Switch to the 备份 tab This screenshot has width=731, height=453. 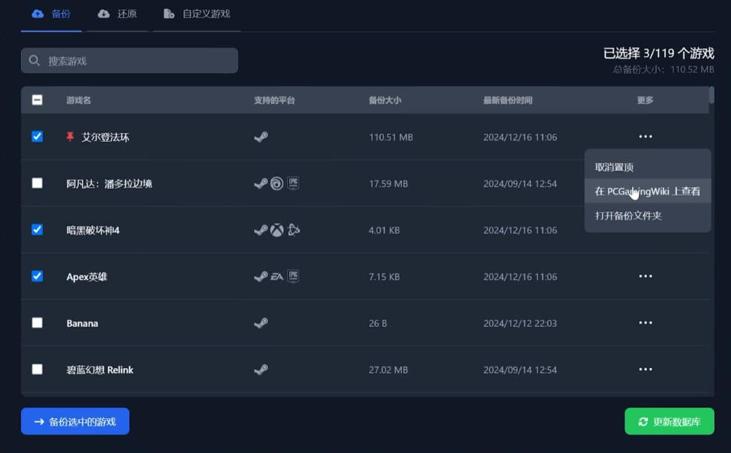tap(51, 14)
